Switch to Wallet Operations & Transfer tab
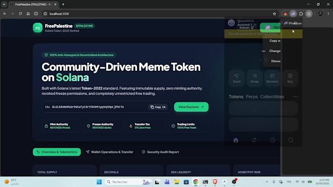The image size is (333, 187). tap(110, 152)
